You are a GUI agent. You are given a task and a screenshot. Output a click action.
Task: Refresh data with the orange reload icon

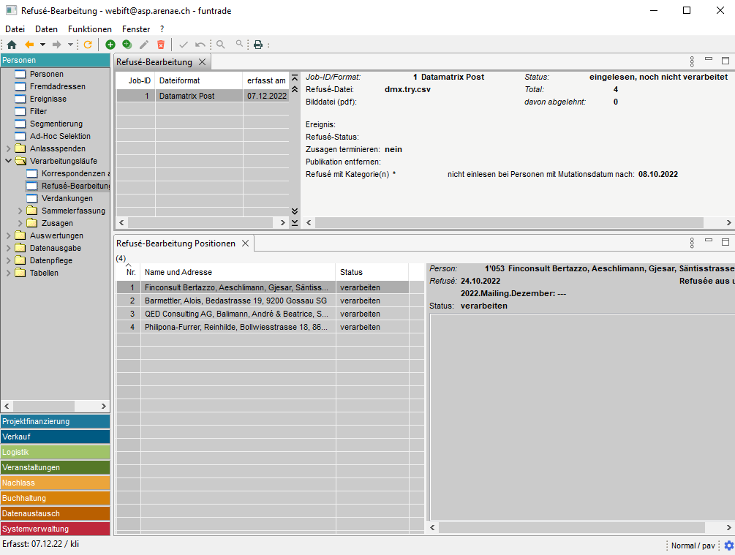[88, 45]
